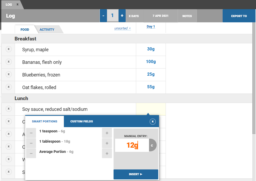Image resolution: width=256 pixels, height=181 pixels.
Task: Decrease the number of days
Action: tap(103, 16)
